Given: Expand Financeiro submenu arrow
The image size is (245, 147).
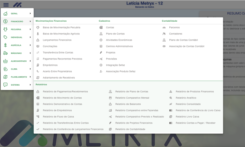Looking at the screenshot, I should 30,21.
